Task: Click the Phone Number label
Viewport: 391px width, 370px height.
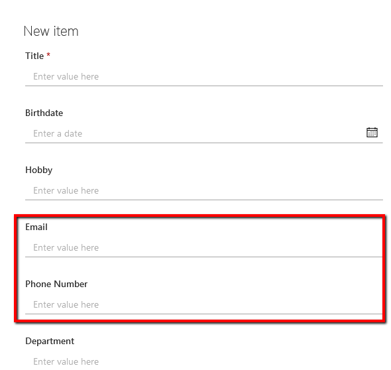Action: [x=56, y=284]
